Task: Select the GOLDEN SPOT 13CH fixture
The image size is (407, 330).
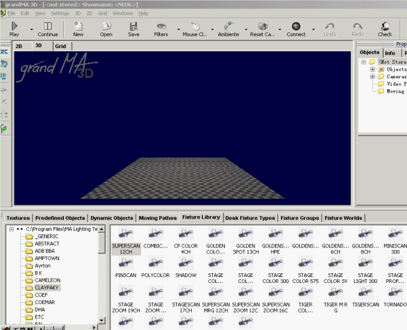Action: [246, 241]
